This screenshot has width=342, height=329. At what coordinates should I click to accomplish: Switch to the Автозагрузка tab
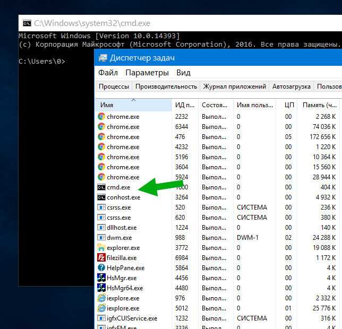pos(292,86)
